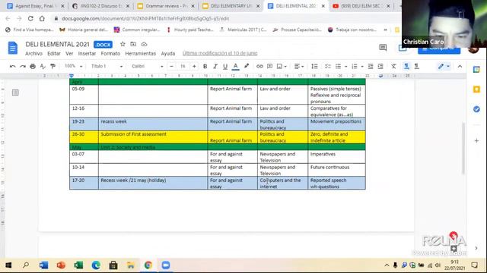Open the highlight color pen tool
The image size is (487, 273).
point(247,66)
